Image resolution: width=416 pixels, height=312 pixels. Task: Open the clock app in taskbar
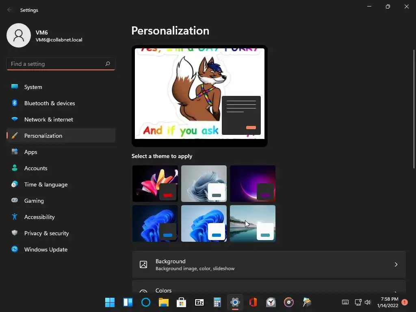click(x=271, y=302)
